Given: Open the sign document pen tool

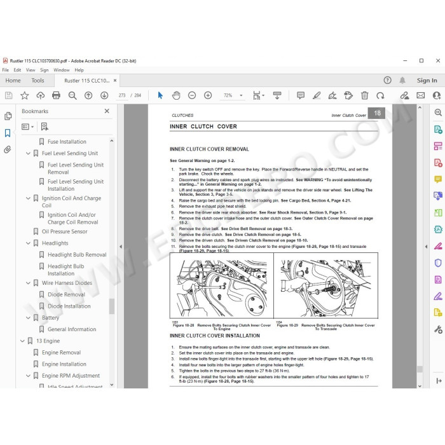Looking at the screenshot, I should (332, 95).
